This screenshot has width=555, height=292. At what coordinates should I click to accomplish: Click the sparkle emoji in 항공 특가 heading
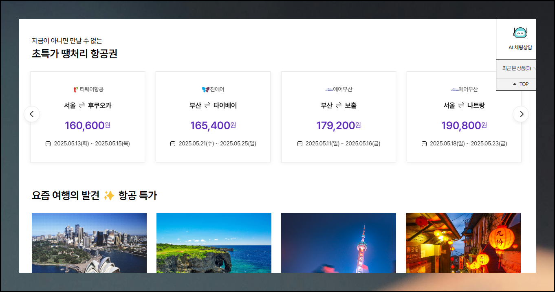[x=109, y=195]
